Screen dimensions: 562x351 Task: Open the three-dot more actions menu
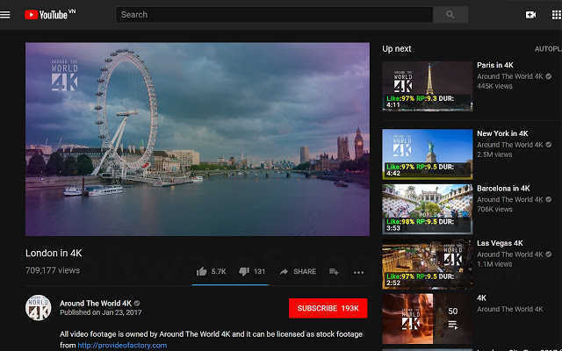click(x=359, y=272)
